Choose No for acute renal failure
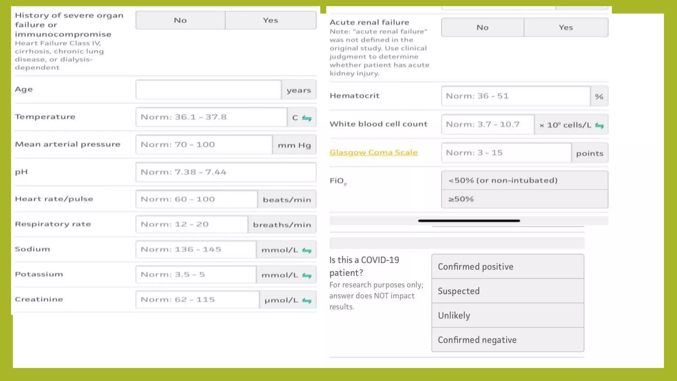 click(482, 27)
